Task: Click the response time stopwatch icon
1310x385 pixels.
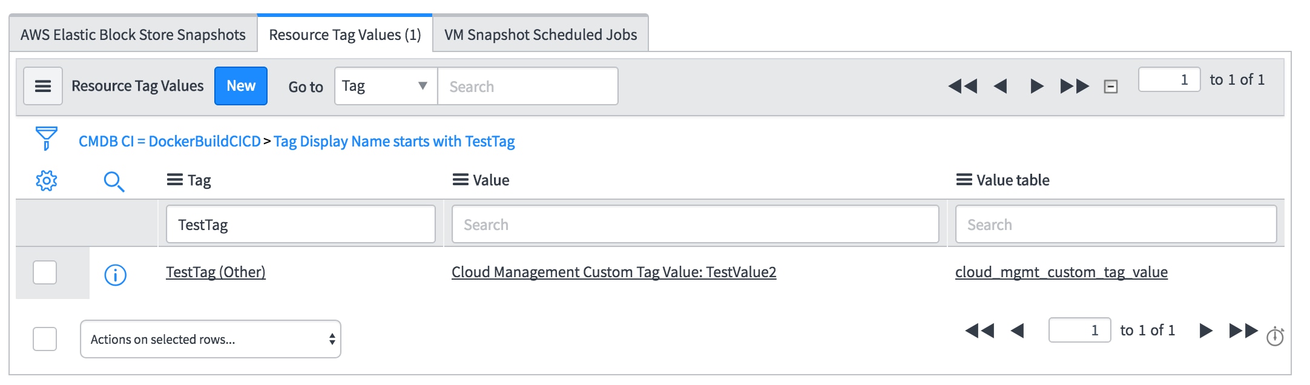Action: click(x=1275, y=338)
